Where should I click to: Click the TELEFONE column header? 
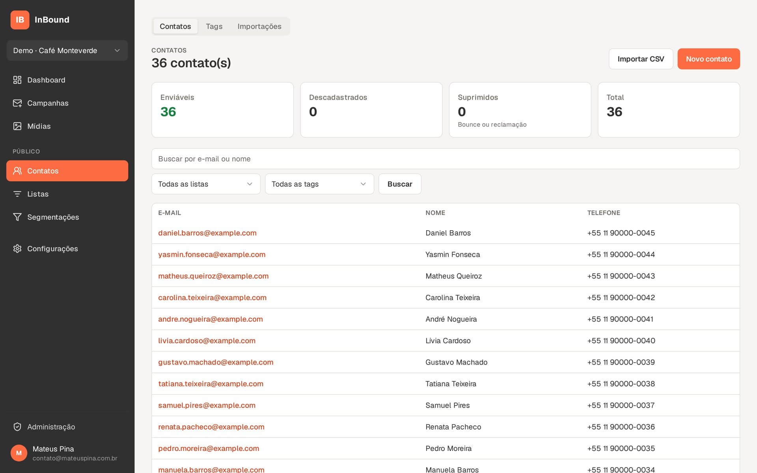(x=604, y=213)
